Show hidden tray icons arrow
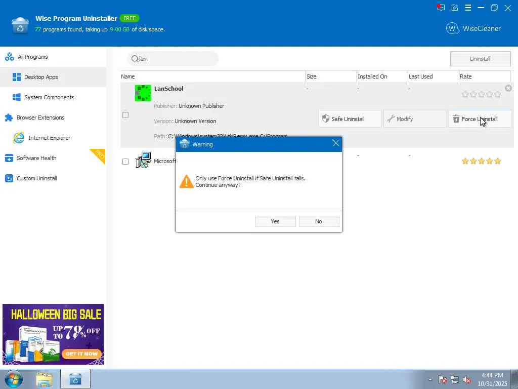The width and height of the screenshot is (518, 389). [x=430, y=379]
